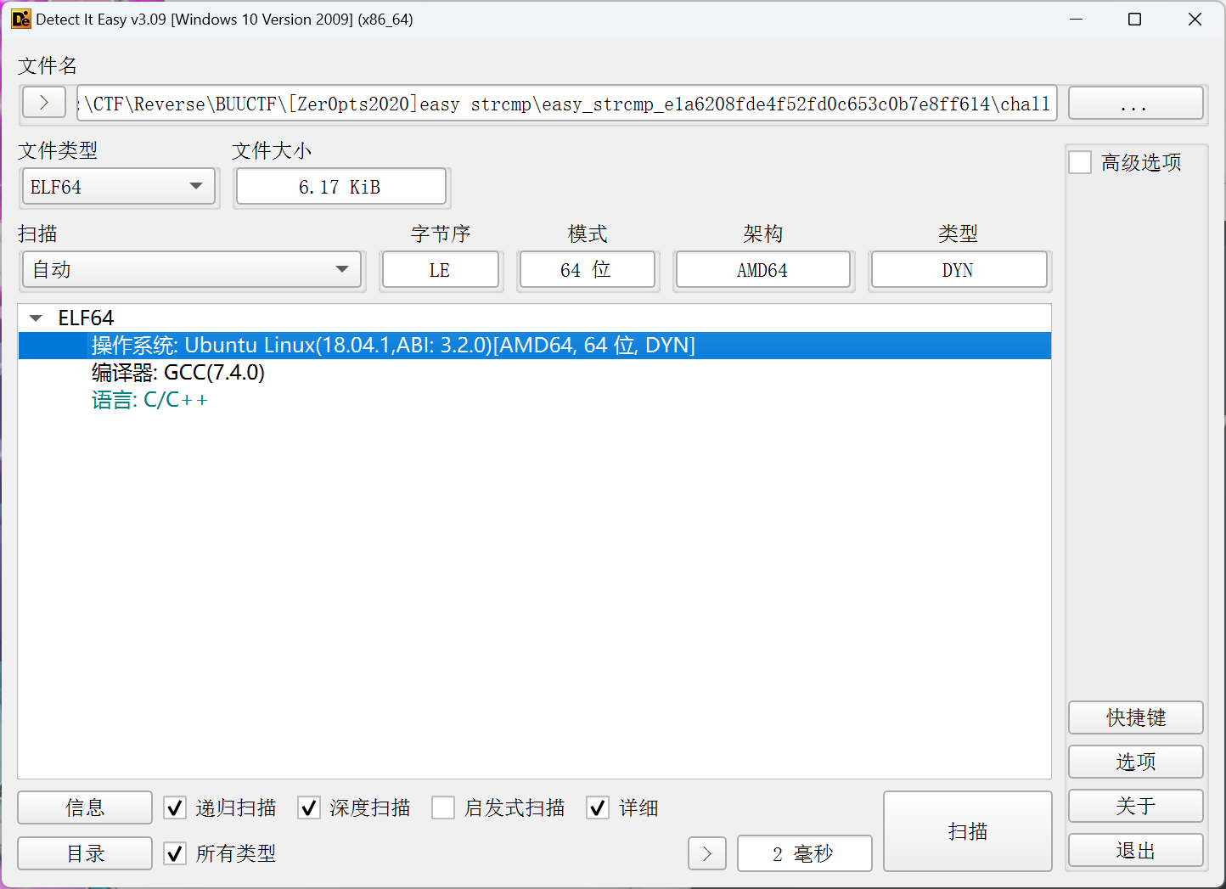
Task: Click the 关于 about button
Action: [x=1135, y=806]
